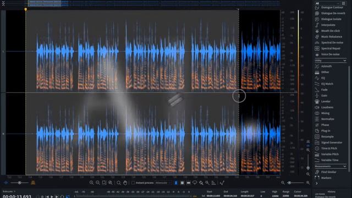This screenshot has width=352, height=198.
Task: Toggle loop playback in transport
Action: point(62,197)
